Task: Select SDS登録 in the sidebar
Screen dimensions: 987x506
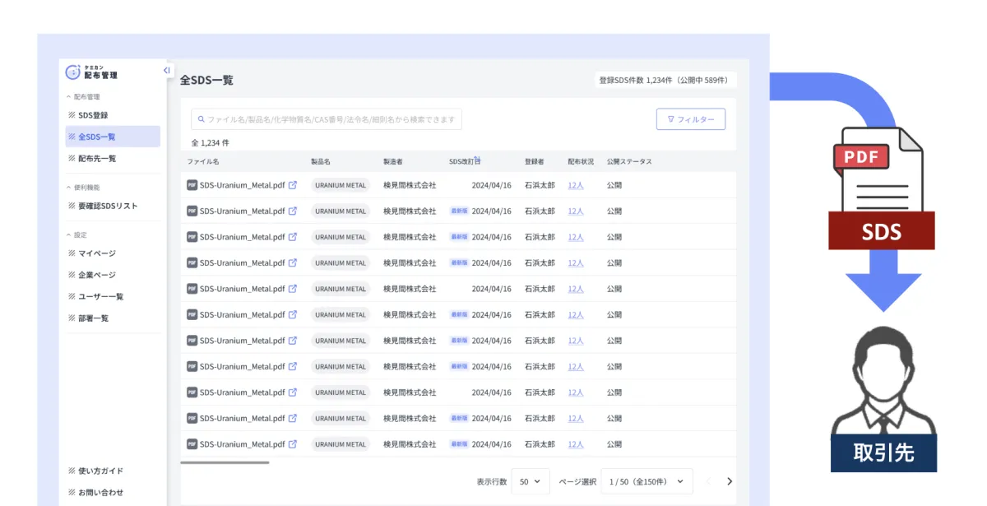Action: (x=93, y=115)
